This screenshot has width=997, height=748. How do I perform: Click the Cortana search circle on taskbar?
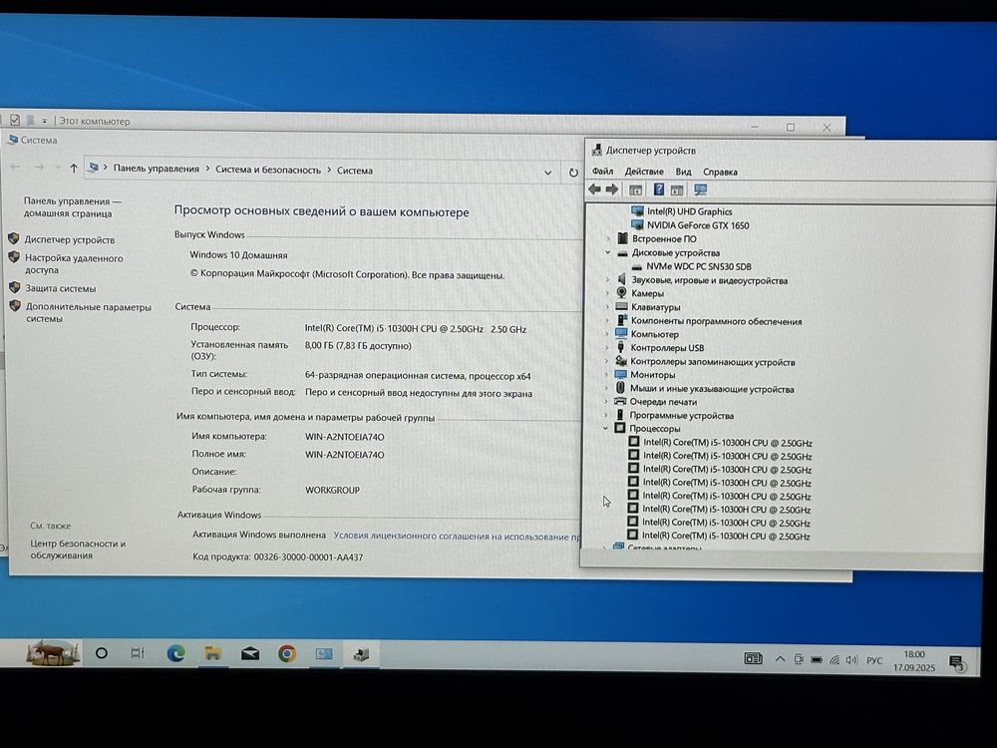click(x=101, y=653)
